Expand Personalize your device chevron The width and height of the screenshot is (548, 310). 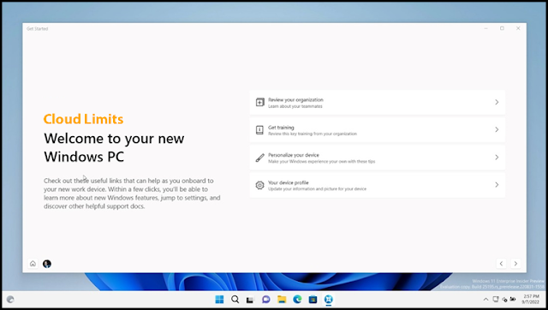click(x=497, y=158)
